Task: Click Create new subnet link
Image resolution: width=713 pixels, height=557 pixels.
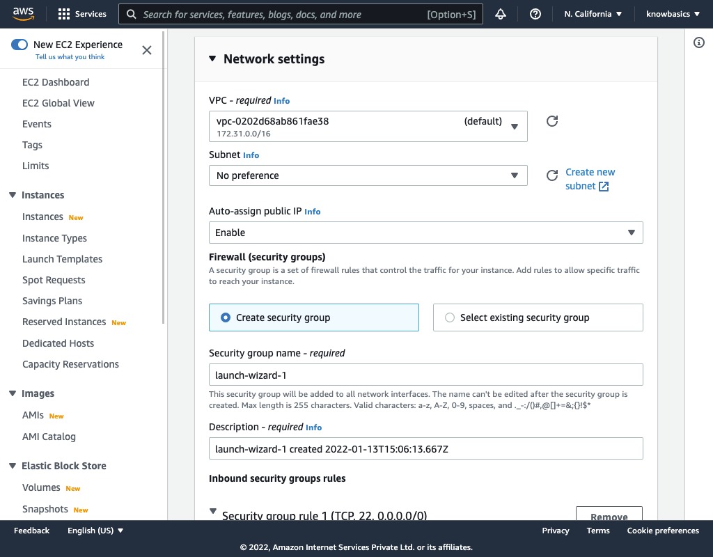Action: (x=590, y=179)
